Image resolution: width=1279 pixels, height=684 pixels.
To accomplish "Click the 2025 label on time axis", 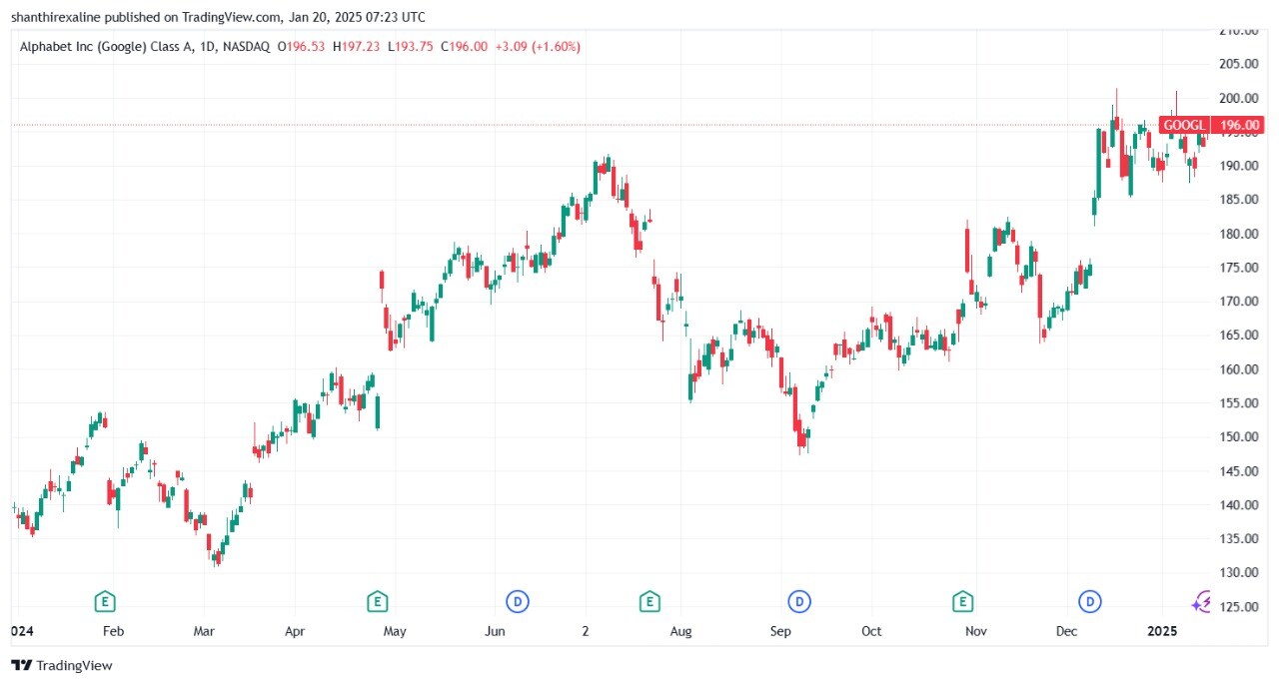I will coord(1162,631).
